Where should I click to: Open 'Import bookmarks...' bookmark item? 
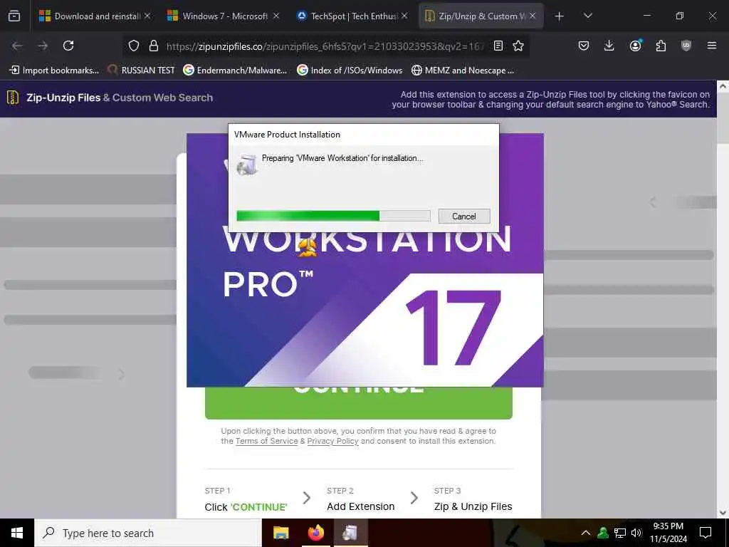(54, 71)
